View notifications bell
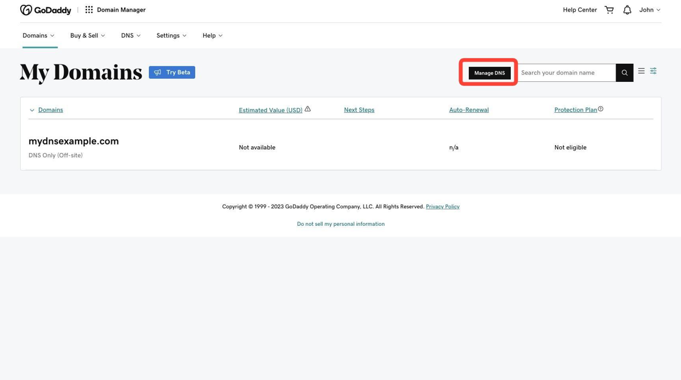This screenshot has width=681, height=380. point(627,10)
